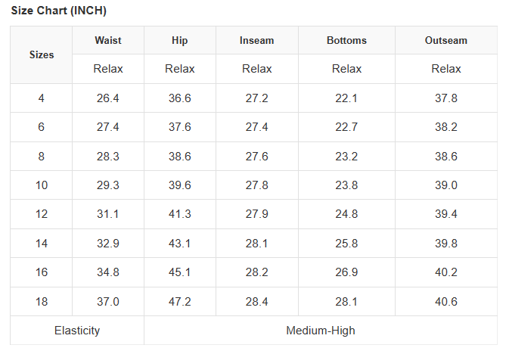Click the size 12 row label
Viewport: 506px width, 351px height.
click(x=42, y=214)
